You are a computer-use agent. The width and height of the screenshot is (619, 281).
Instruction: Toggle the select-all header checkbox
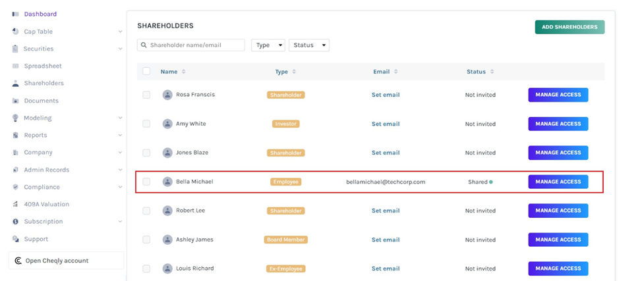(146, 71)
